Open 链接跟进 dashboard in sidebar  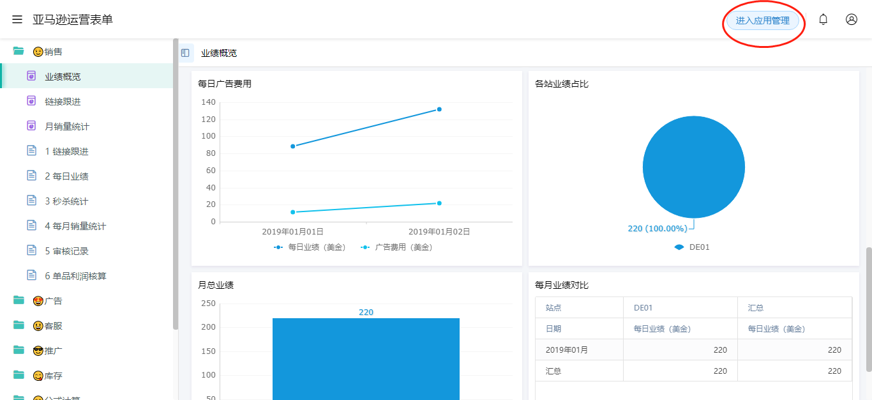point(87,101)
